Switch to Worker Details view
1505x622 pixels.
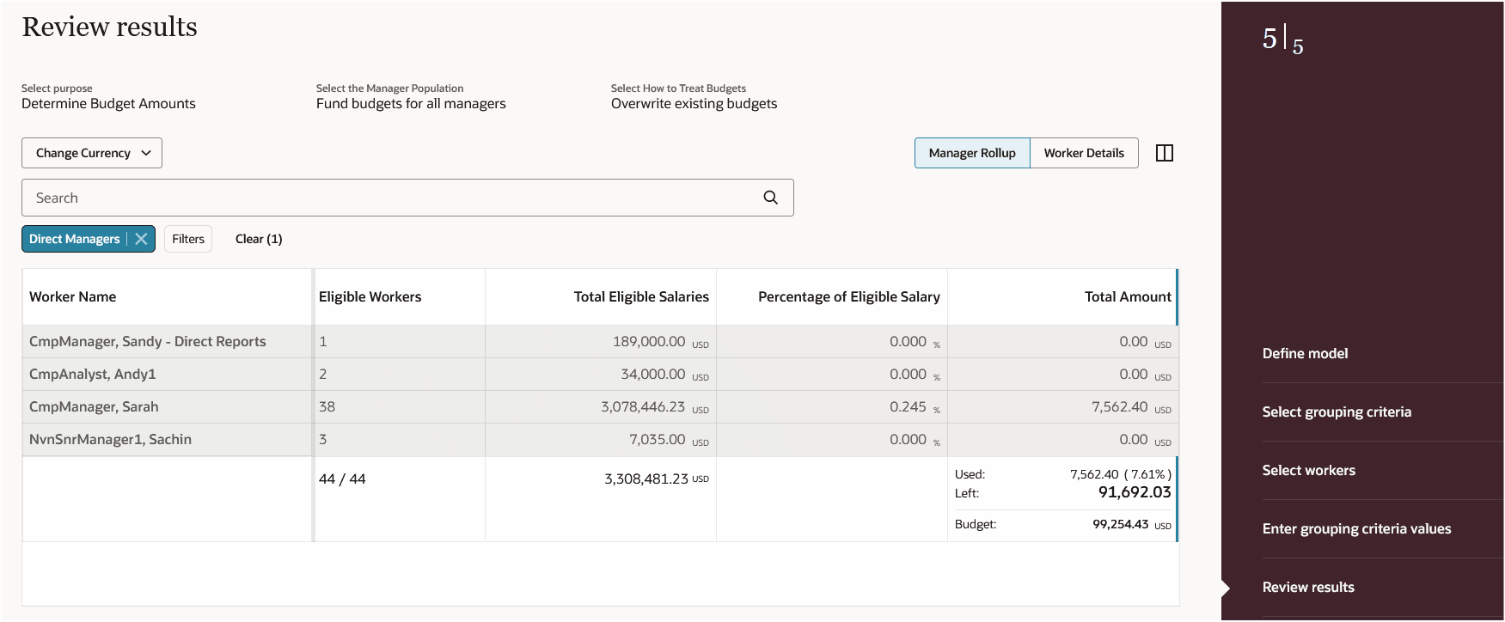pos(1084,153)
